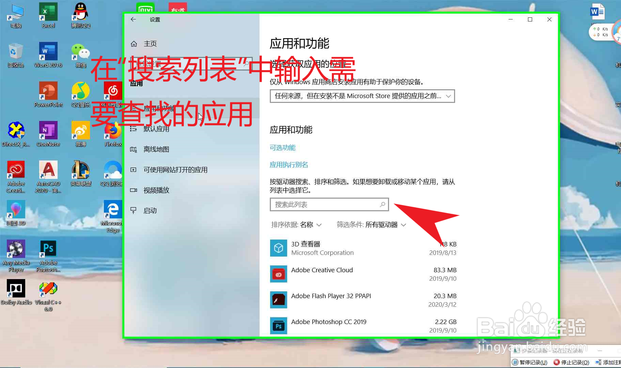This screenshot has width=621, height=368.
Task: Maximize the Settings window
Action: [x=530, y=19]
